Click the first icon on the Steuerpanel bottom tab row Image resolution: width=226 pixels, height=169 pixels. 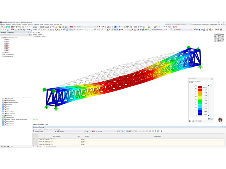pos(190,121)
